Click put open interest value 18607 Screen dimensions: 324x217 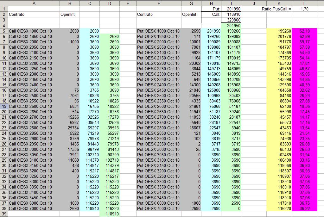(x=191, y=128)
